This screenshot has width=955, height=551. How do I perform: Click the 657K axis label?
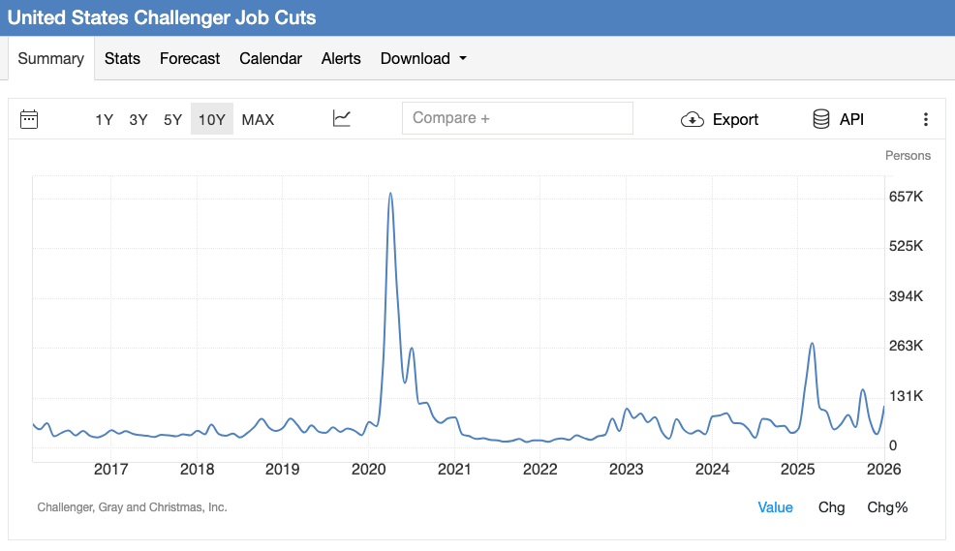(x=906, y=197)
